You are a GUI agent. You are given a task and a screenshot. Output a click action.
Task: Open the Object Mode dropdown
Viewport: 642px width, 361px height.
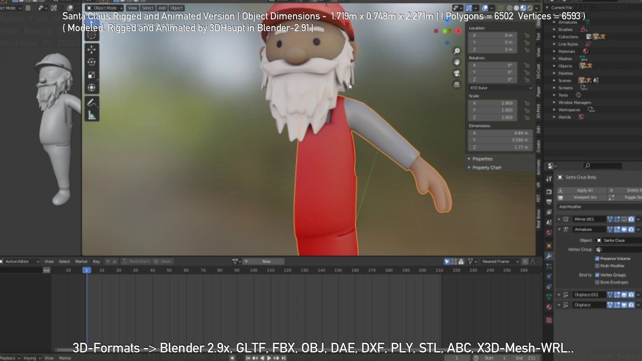(x=104, y=8)
